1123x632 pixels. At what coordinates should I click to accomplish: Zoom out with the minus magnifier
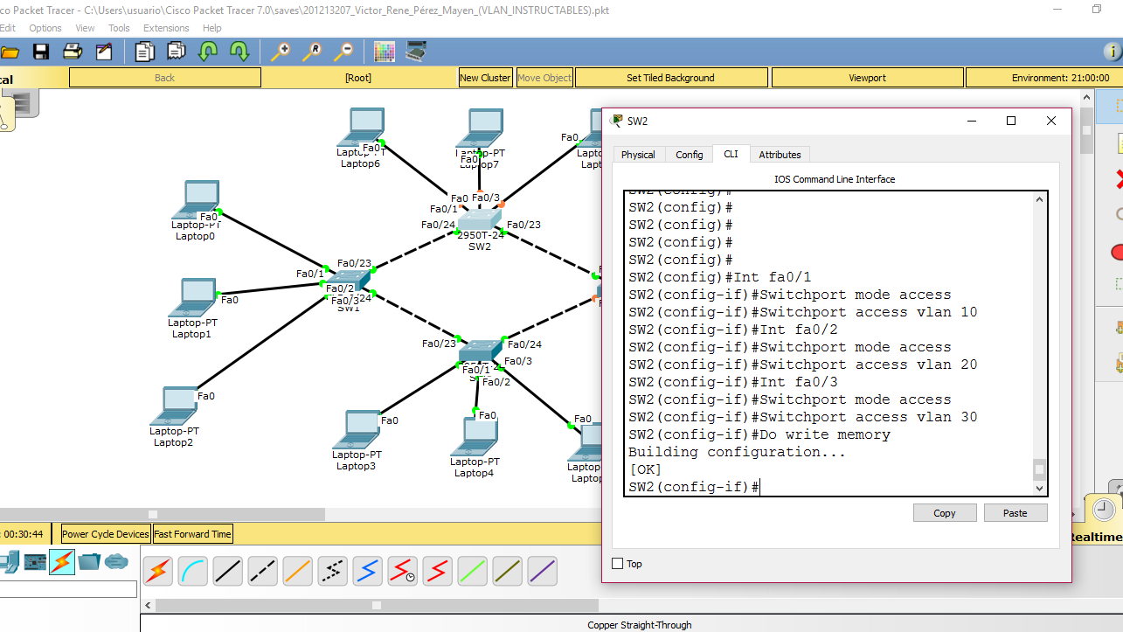(x=343, y=52)
